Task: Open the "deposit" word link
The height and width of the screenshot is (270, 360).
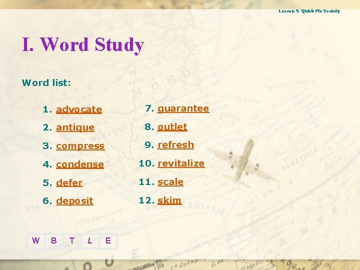Action: tap(74, 201)
